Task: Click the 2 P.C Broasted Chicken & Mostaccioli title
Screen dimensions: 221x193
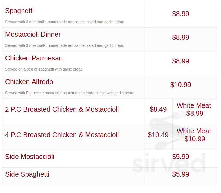Action: 62,109
